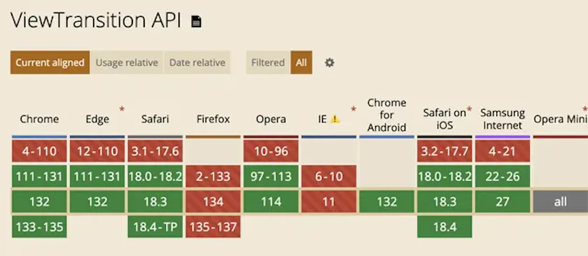Viewport: 588px width, 256px height.
Task: Select the Filtered browser option
Action: [x=268, y=62]
